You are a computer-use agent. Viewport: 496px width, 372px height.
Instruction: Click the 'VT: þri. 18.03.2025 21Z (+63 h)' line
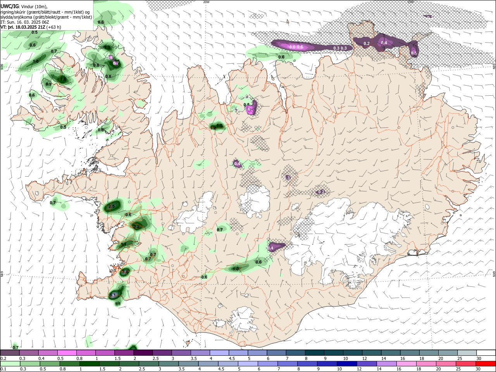(30, 28)
